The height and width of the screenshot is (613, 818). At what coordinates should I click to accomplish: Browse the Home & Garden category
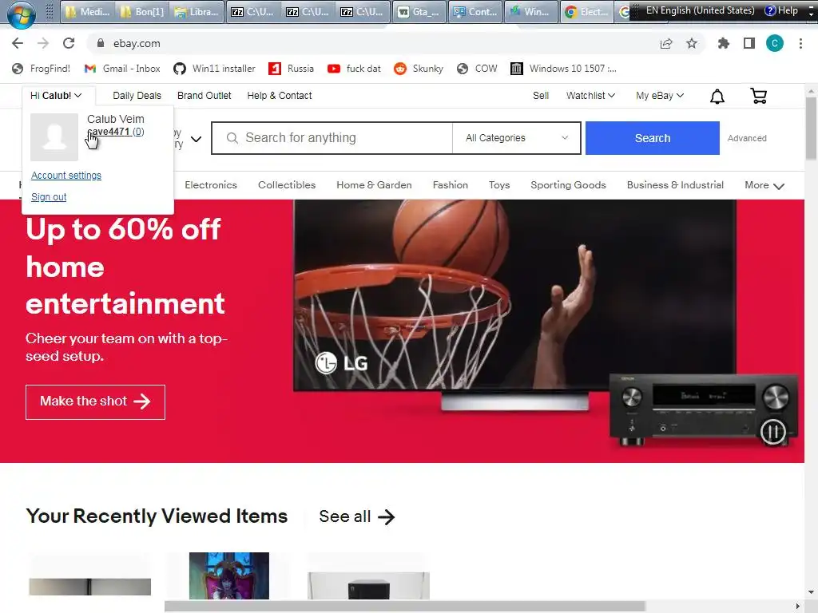pyautogui.click(x=374, y=185)
